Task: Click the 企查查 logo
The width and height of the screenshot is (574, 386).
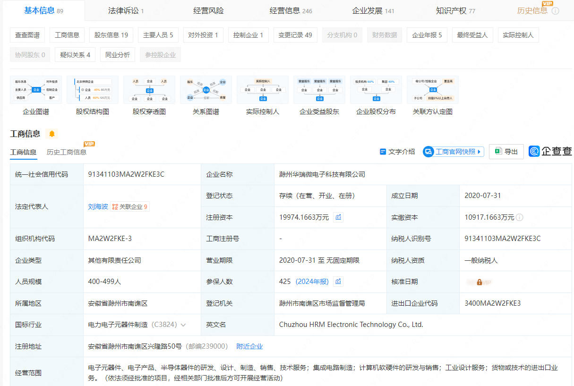Action: tap(550, 152)
